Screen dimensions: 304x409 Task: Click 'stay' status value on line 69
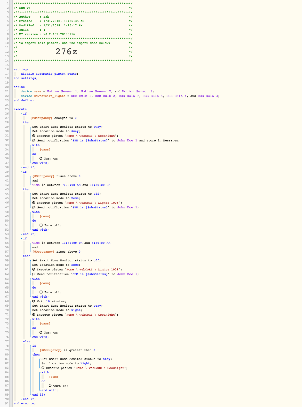(97, 306)
